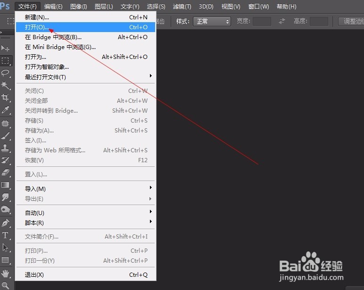Click greyed 文件简介(F)... entry
This screenshot has height=290, width=364.
tap(86, 237)
